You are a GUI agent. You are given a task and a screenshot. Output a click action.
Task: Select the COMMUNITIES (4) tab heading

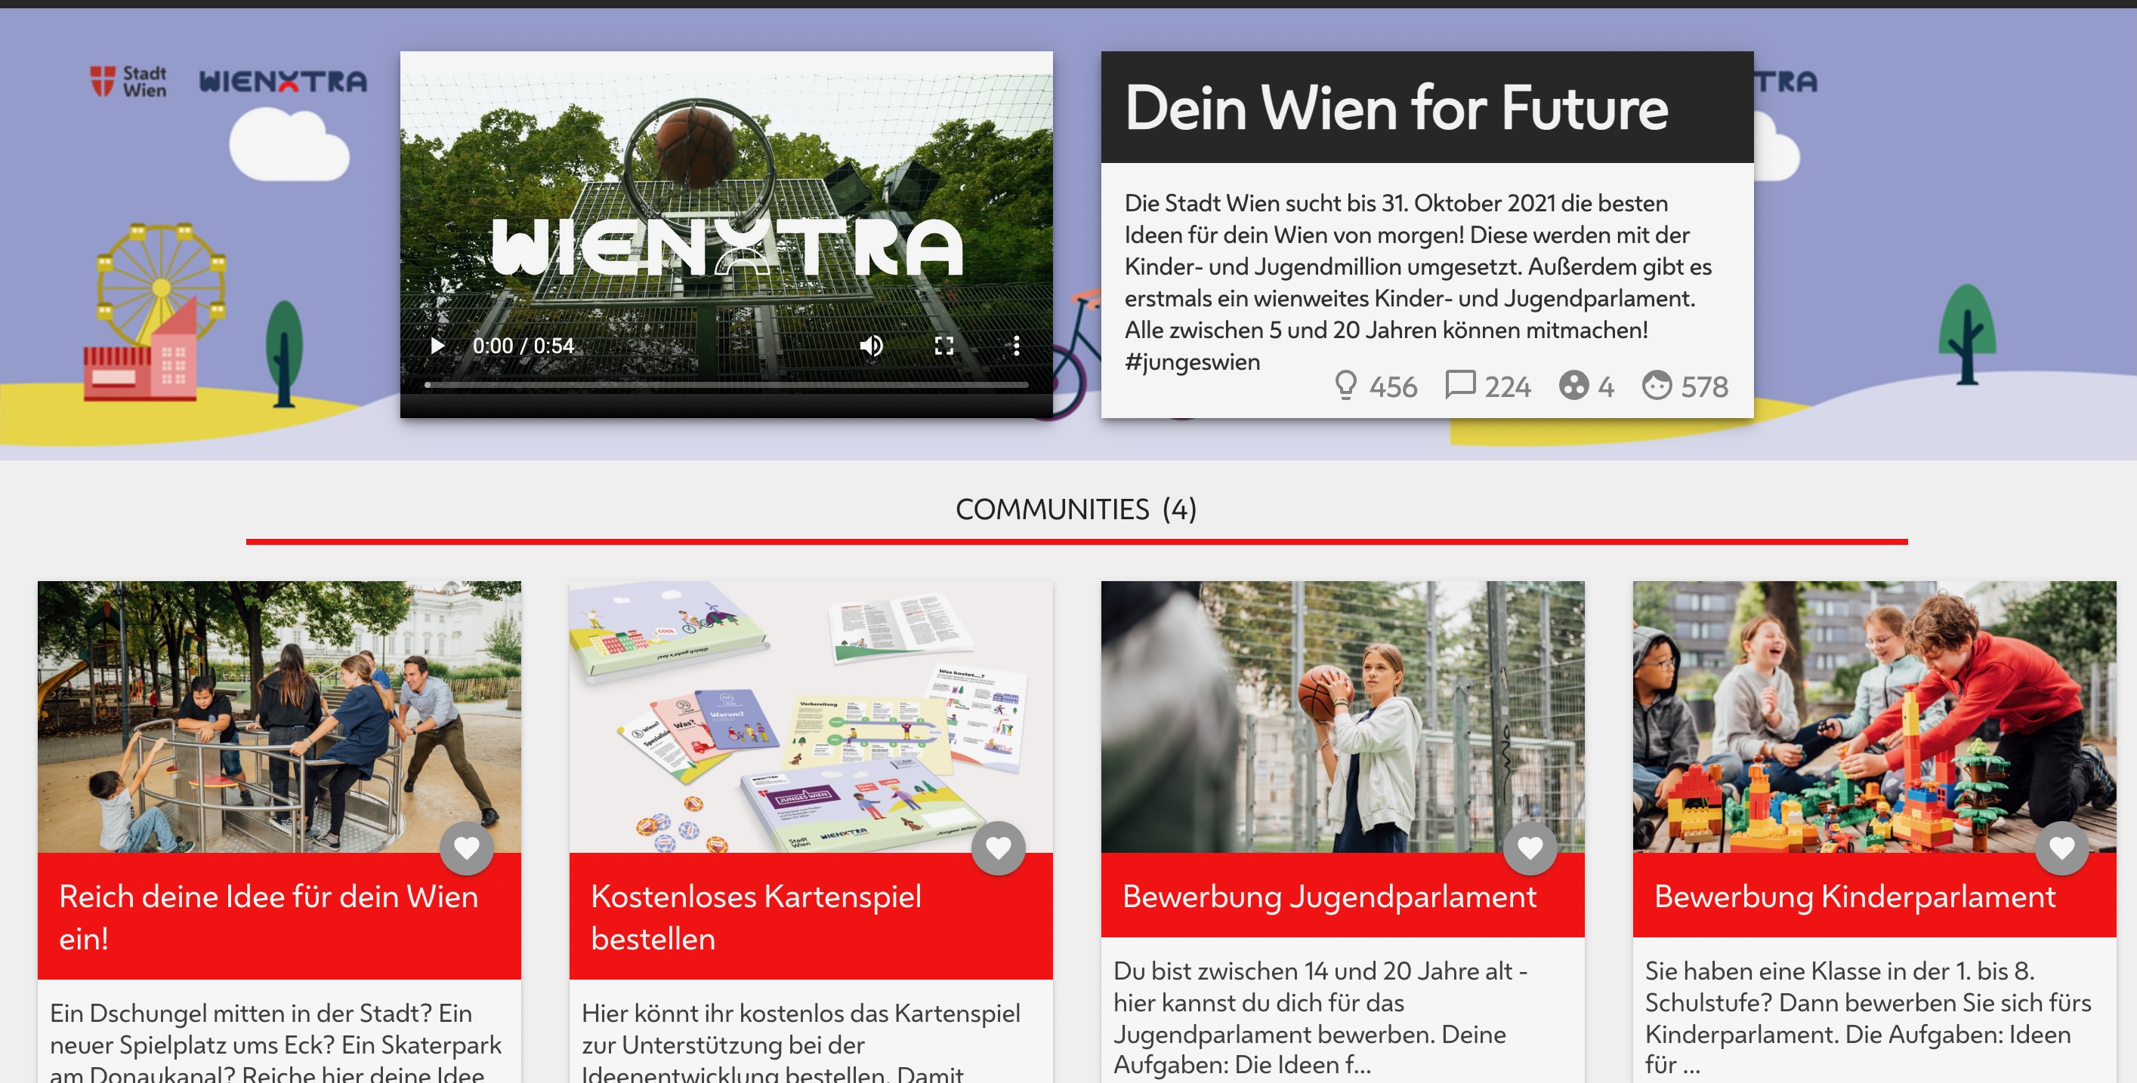tap(1076, 509)
